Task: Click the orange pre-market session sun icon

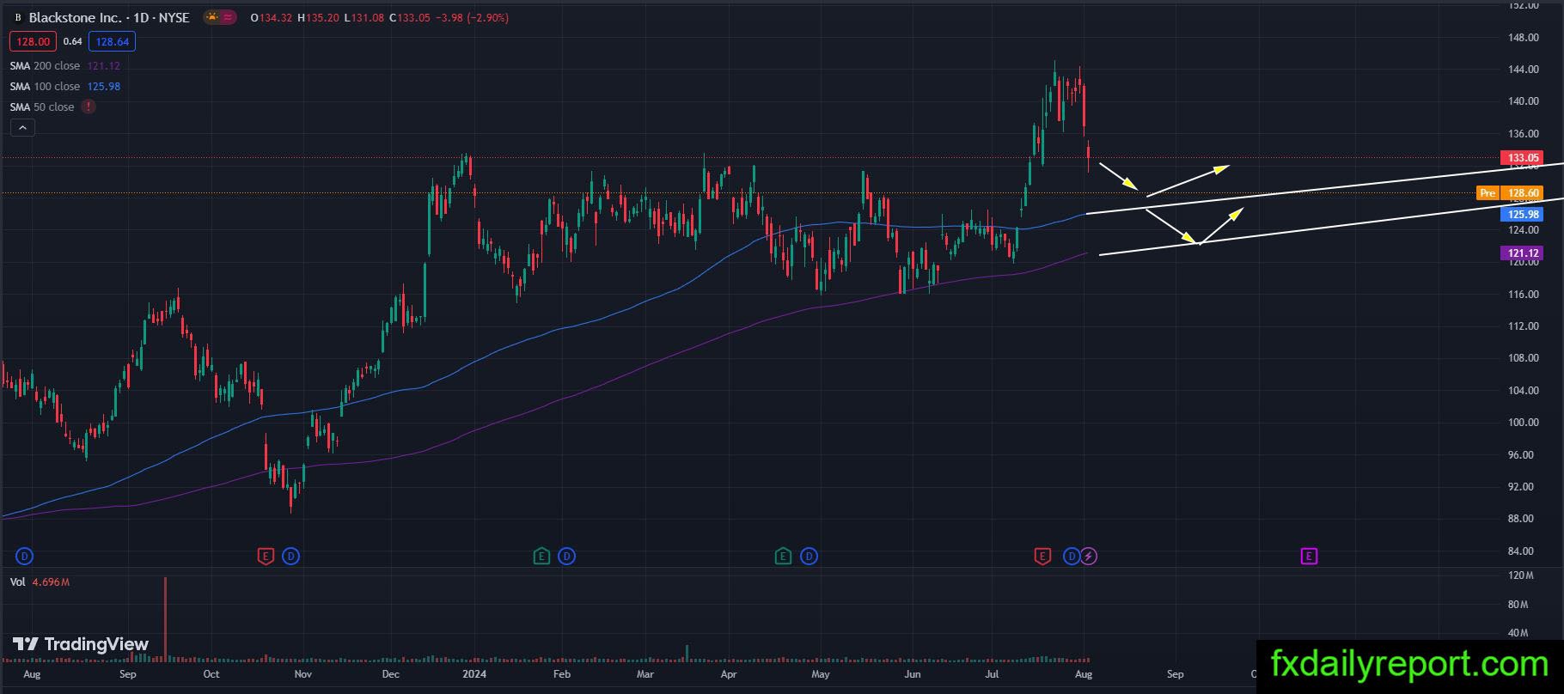Action: (211, 17)
